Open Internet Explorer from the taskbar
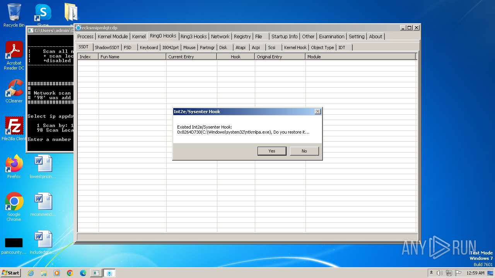Image resolution: width=495 pixels, height=278 pixels. 31,273
